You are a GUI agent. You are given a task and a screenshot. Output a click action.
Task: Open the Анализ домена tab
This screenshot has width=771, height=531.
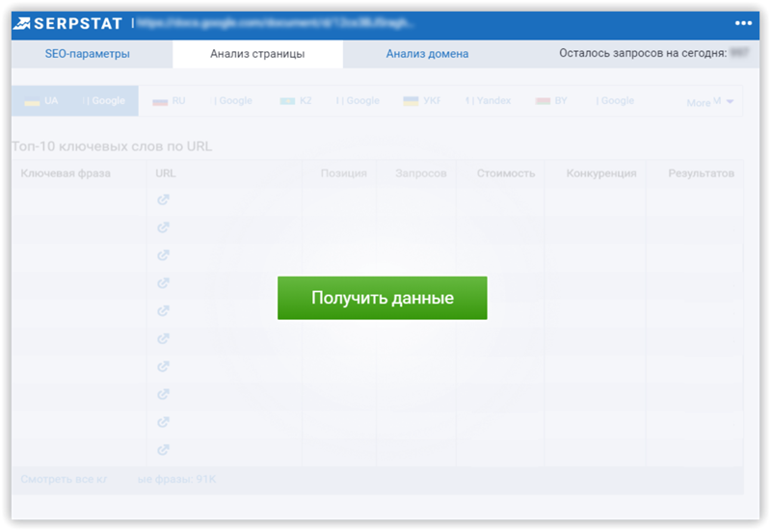pos(427,54)
